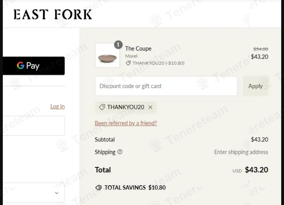This screenshot has width=284, height=205.
Task: Click the quantity badge on the product image
Action: coord(118,45)
